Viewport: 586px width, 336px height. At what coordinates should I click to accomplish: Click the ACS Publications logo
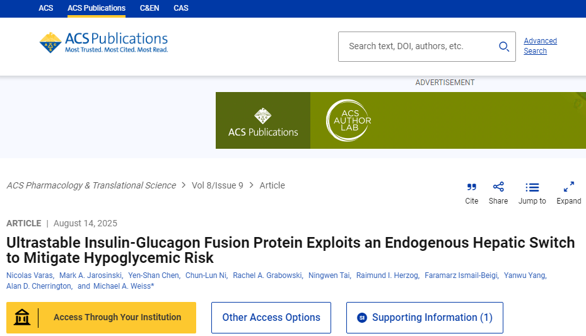(104, 42)
